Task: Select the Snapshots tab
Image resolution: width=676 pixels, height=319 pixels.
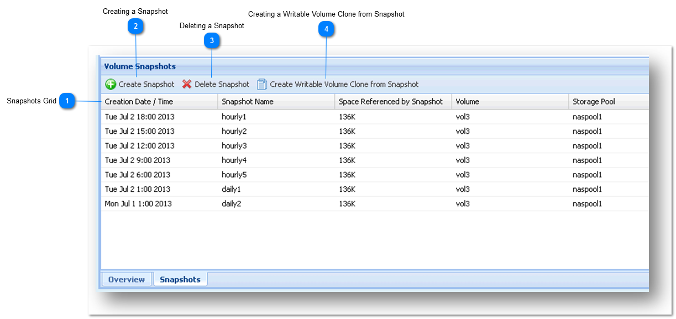Action: click(181, 279)
